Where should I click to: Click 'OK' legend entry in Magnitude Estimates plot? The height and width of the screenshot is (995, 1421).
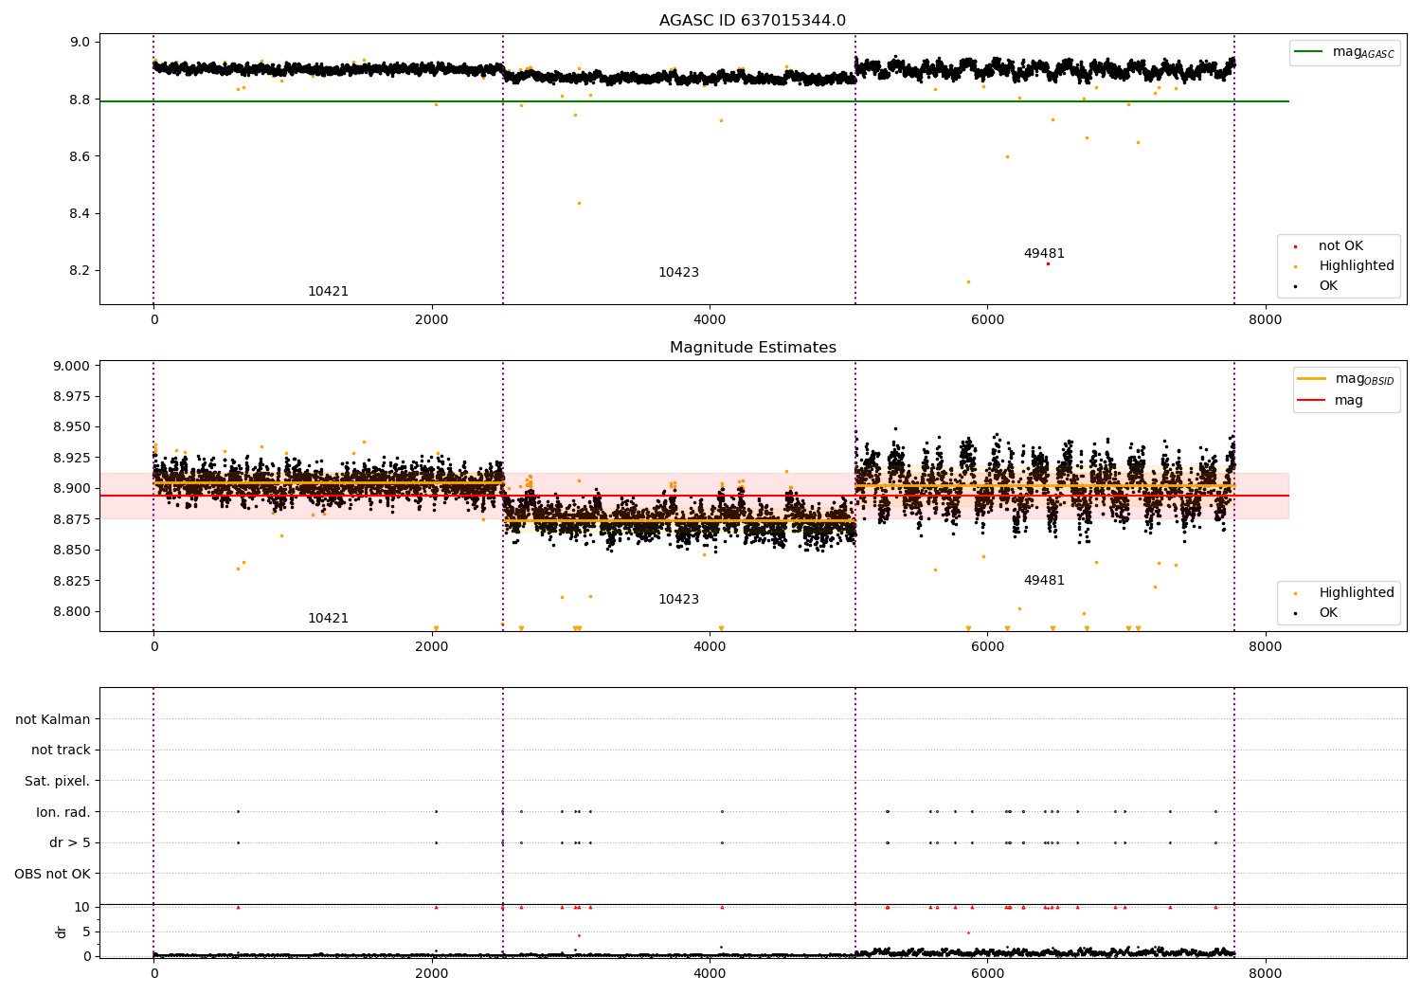coord(1328,613)
